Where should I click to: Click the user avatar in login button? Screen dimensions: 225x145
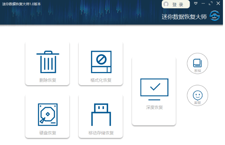point(166,4)
